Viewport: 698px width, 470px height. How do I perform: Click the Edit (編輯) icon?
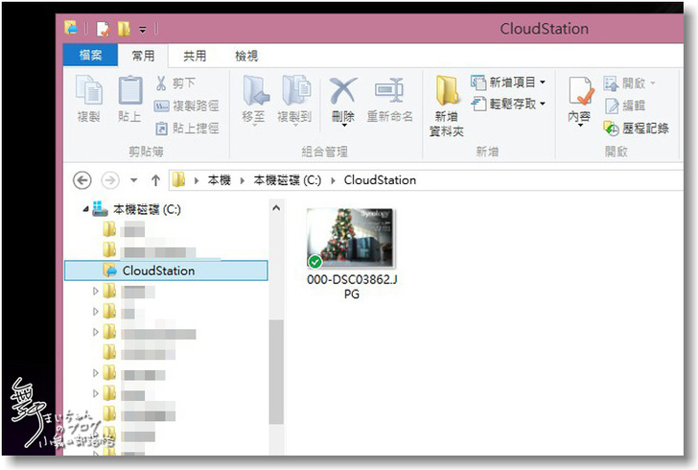coord(611,106)
